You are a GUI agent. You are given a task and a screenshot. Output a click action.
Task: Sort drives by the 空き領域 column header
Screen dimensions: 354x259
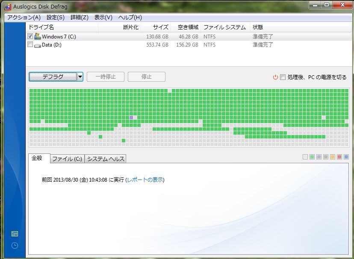[x=188, y=27]
